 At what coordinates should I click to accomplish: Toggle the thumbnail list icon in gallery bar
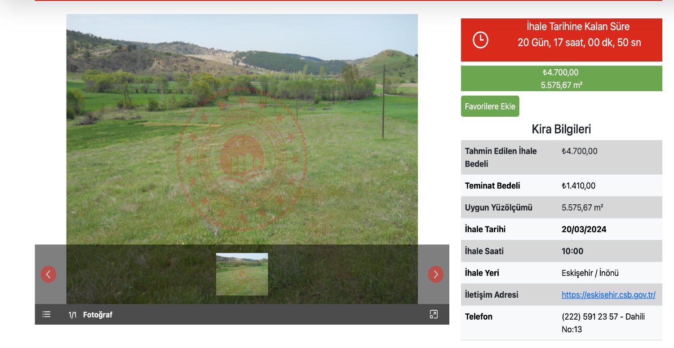[46, 314]
